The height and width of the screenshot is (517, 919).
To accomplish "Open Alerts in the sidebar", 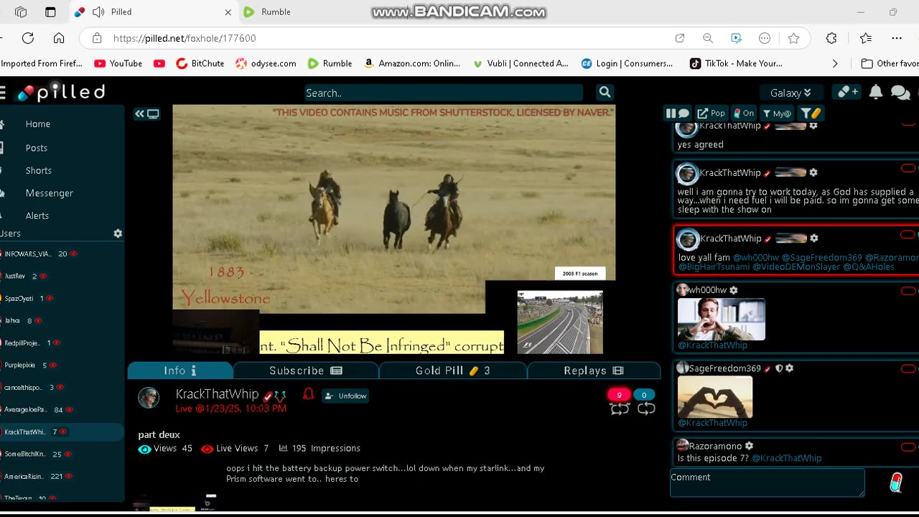I will 37,215.
